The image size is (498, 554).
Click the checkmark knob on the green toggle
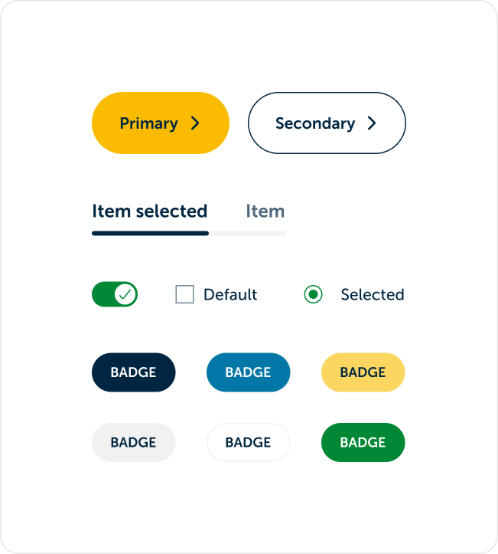[x=125, y=294]
